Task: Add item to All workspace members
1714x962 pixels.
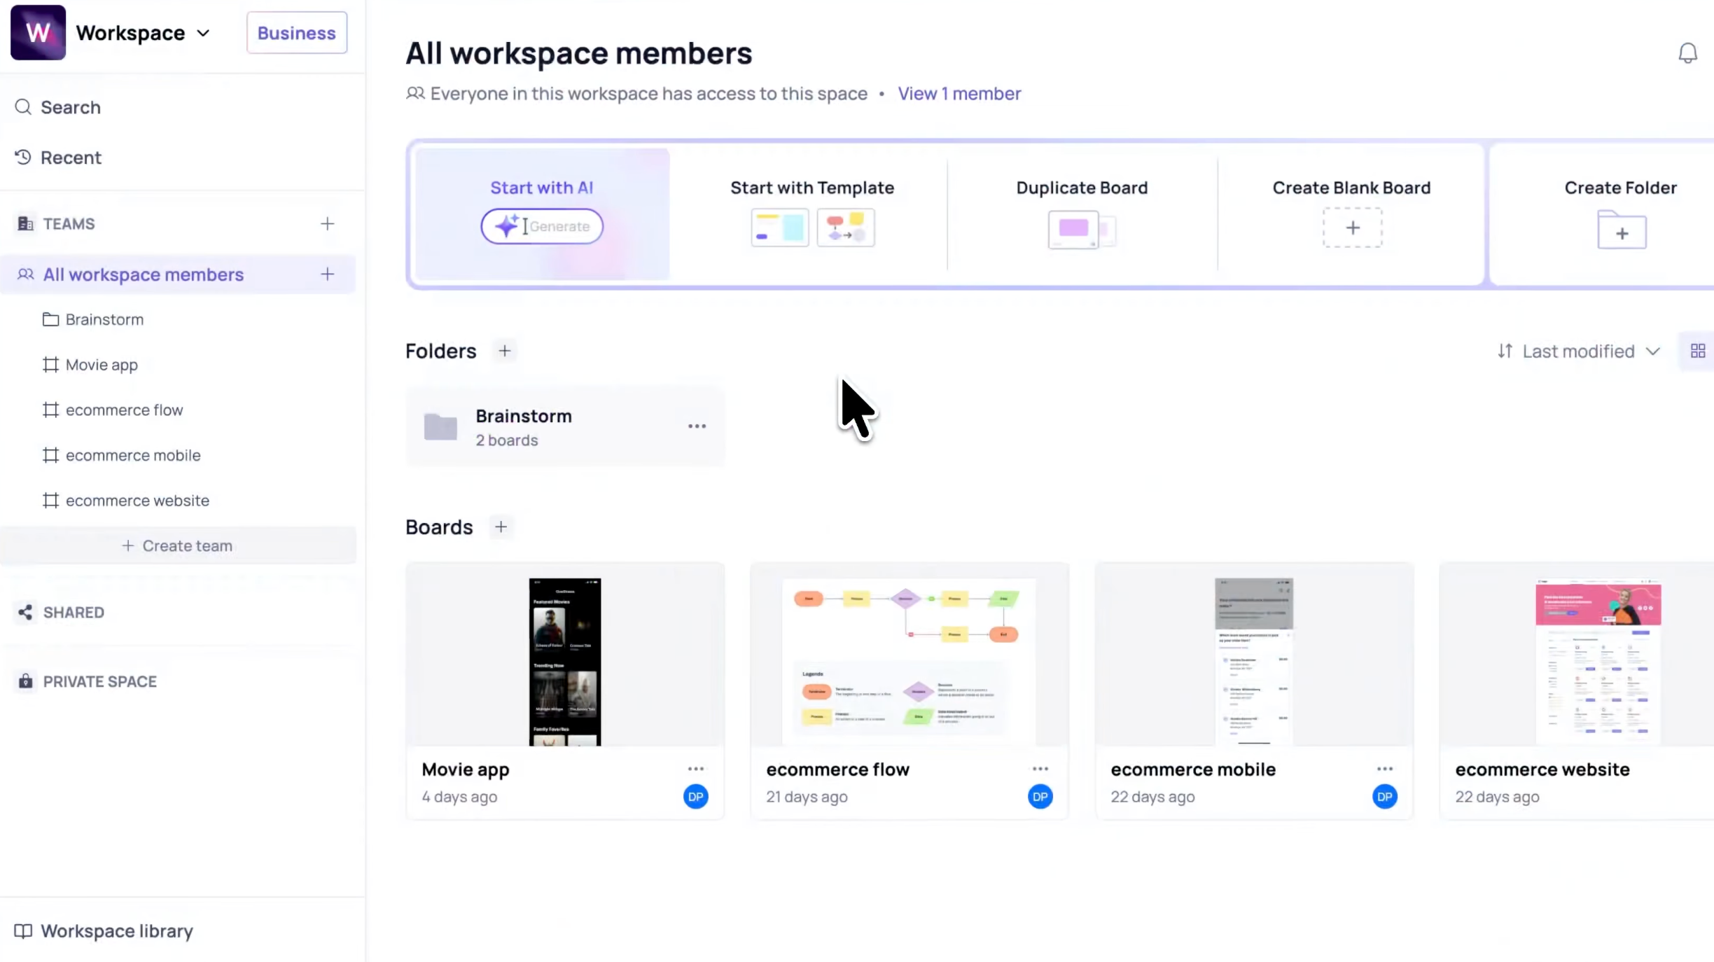Action: point(327,274)
